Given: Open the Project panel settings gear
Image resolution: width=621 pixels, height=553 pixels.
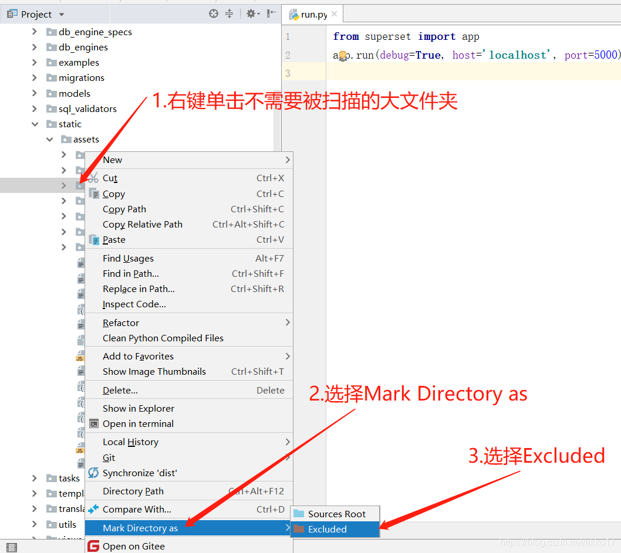Looking at the screenshot, I should (251, 14).
